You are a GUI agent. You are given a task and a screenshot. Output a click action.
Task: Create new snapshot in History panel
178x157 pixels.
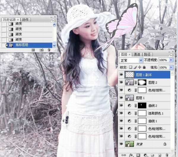(x=41, y=50)
